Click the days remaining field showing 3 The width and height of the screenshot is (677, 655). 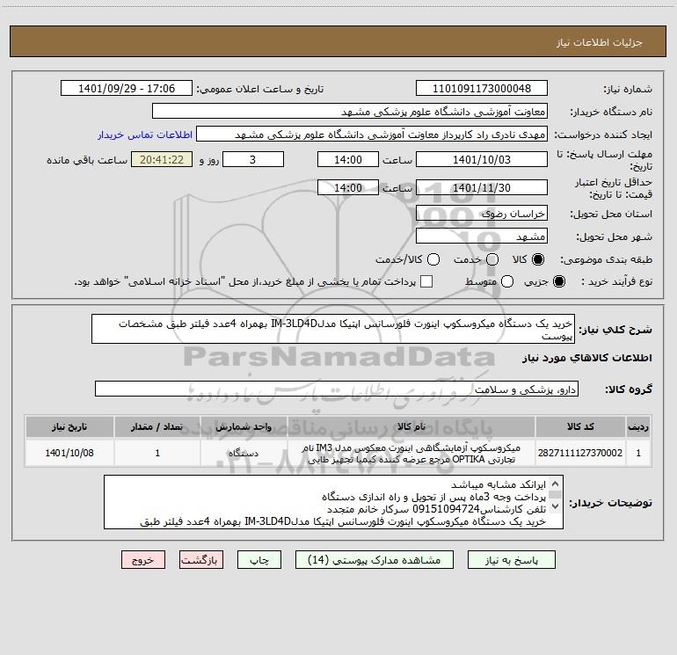253,159
